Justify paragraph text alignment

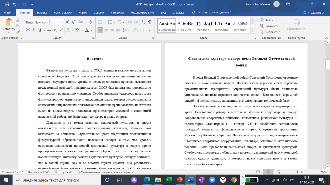[117, 30]
